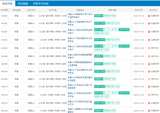Click the red feedback icon in row 863451

pyautogui.click(x=149, y=23)
